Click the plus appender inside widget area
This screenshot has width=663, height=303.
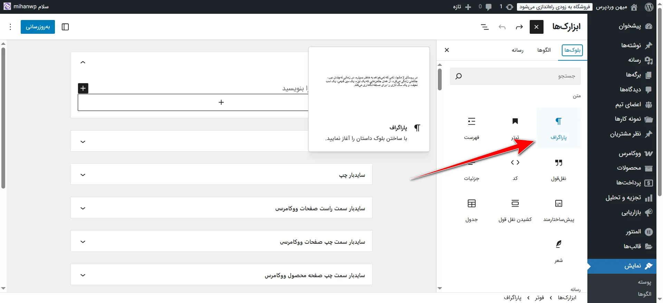221,102
